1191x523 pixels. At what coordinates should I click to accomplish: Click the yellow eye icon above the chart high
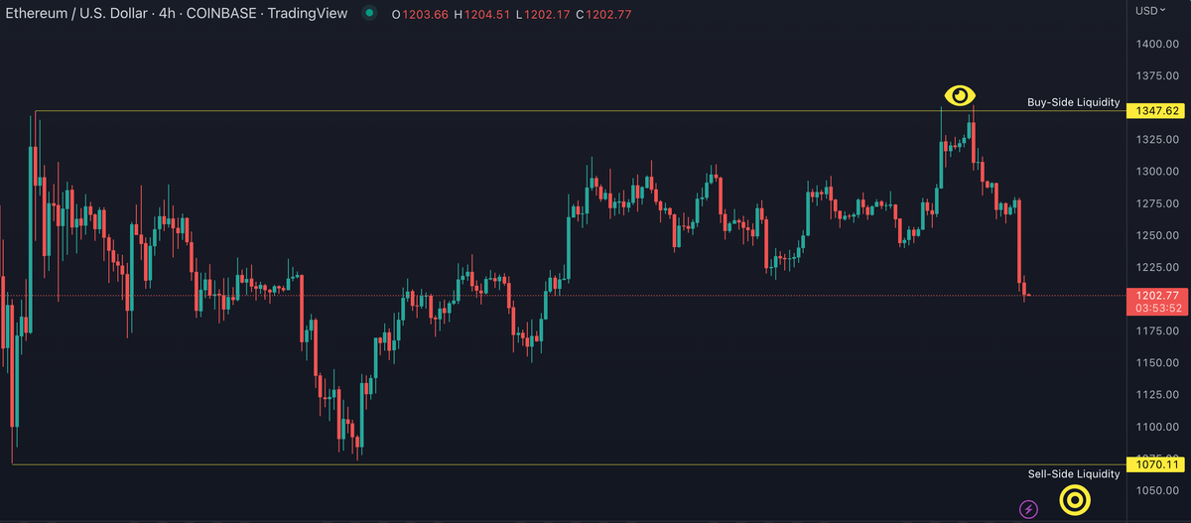click(x=960, y=95)
